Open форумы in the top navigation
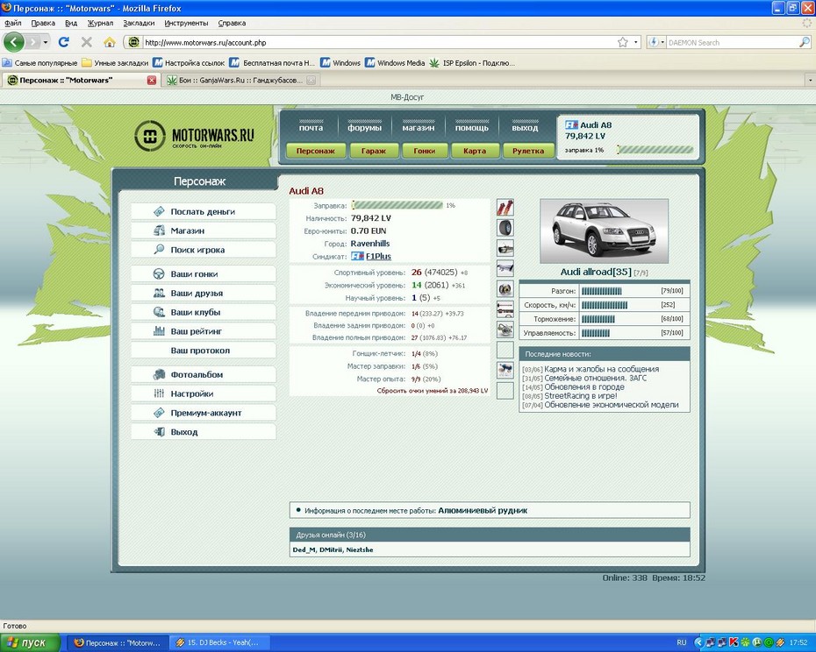Screen dimensions: 816x652 364,127
